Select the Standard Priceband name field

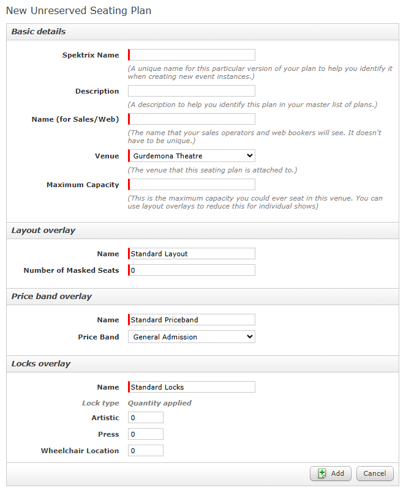tap(192, 319)
